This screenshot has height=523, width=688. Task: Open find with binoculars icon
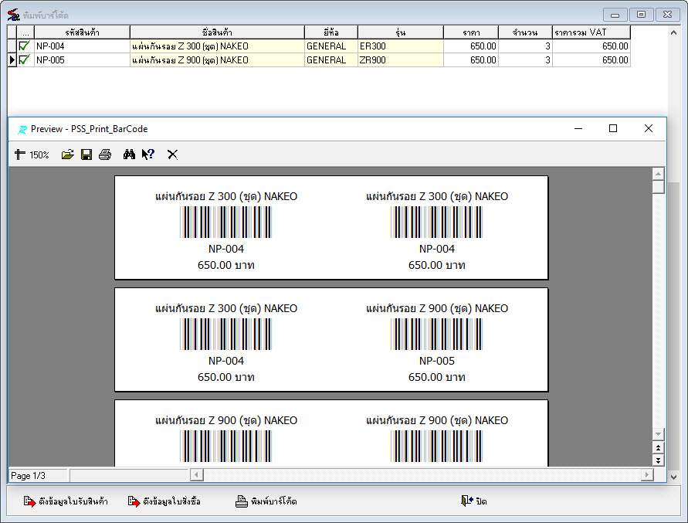point(129,155)
